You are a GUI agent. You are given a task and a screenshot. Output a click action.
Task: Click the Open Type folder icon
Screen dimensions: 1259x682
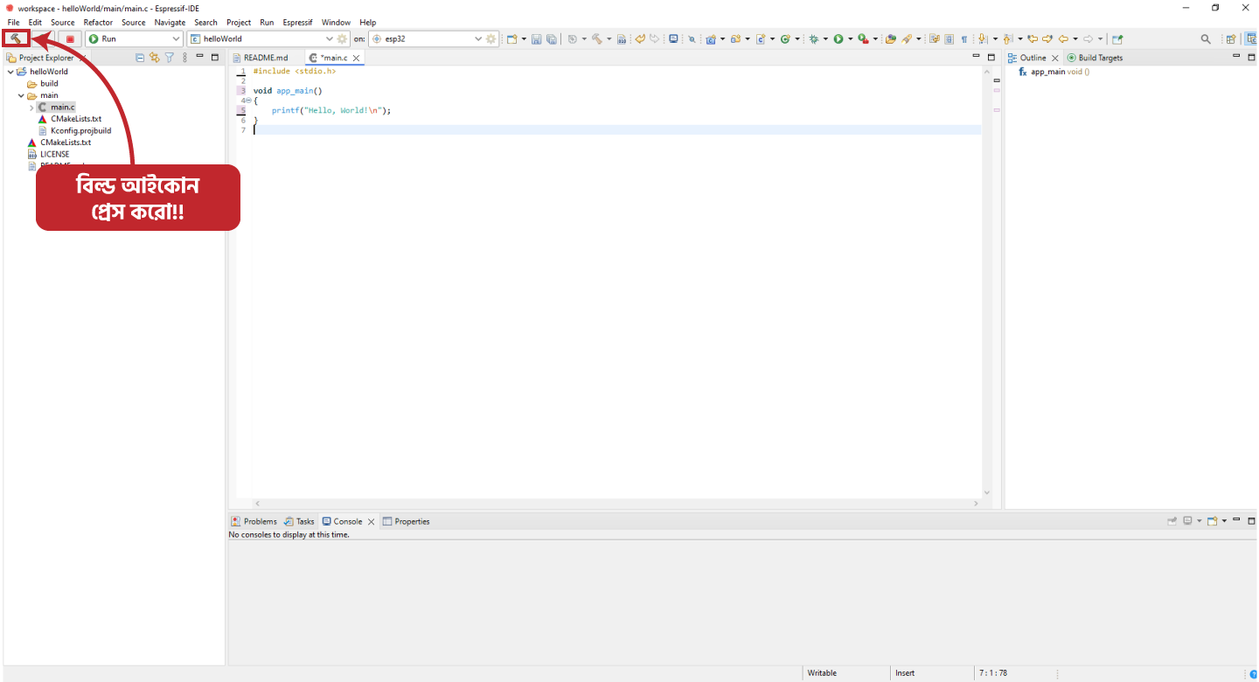pyautogui.click(x=890, y=38)
